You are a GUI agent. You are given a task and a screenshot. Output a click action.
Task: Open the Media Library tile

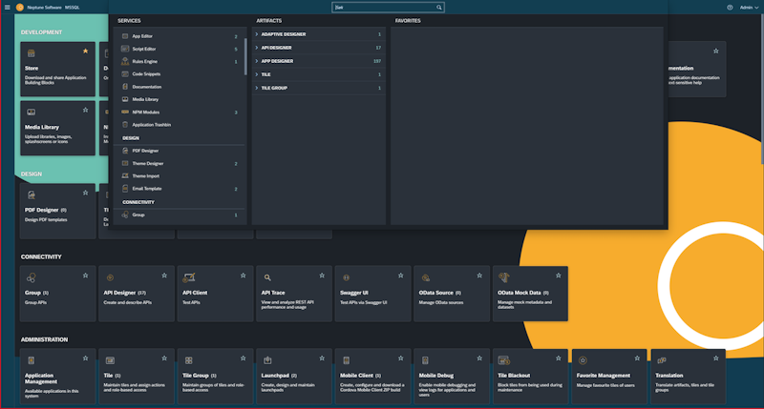pyautogui.click(x=57, y=129)
